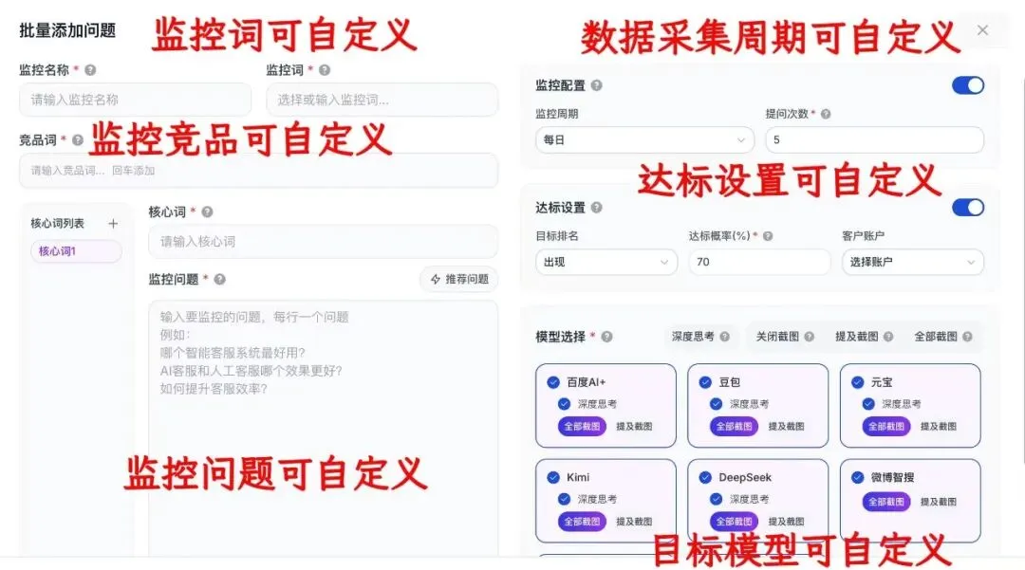Click help icon beside 监控词 label
The height and width of the screenshot is (570, 1025).
pos(325,70)
